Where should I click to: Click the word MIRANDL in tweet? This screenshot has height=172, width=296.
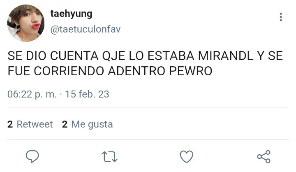point(226,56)
